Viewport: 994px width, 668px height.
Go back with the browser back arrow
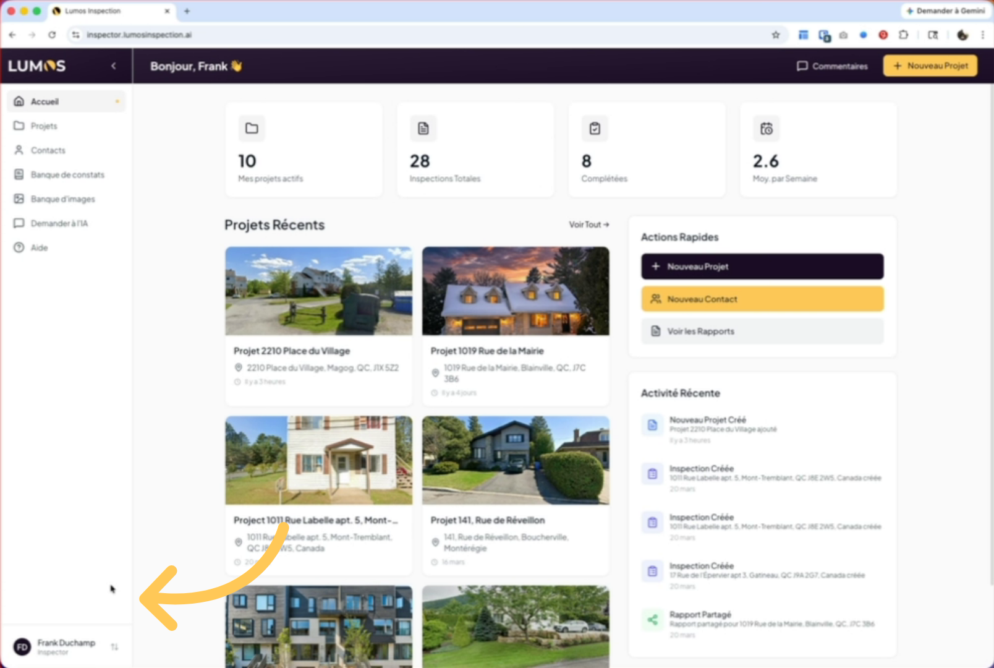click(12, 35)
